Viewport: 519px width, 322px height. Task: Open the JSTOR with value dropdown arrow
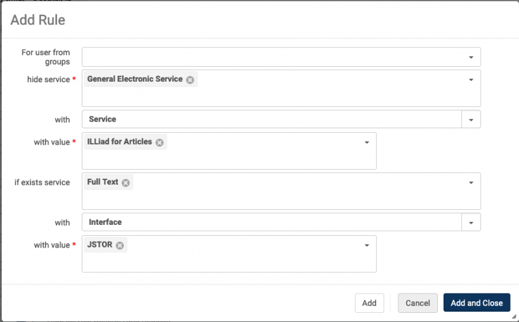pos(367,246)
